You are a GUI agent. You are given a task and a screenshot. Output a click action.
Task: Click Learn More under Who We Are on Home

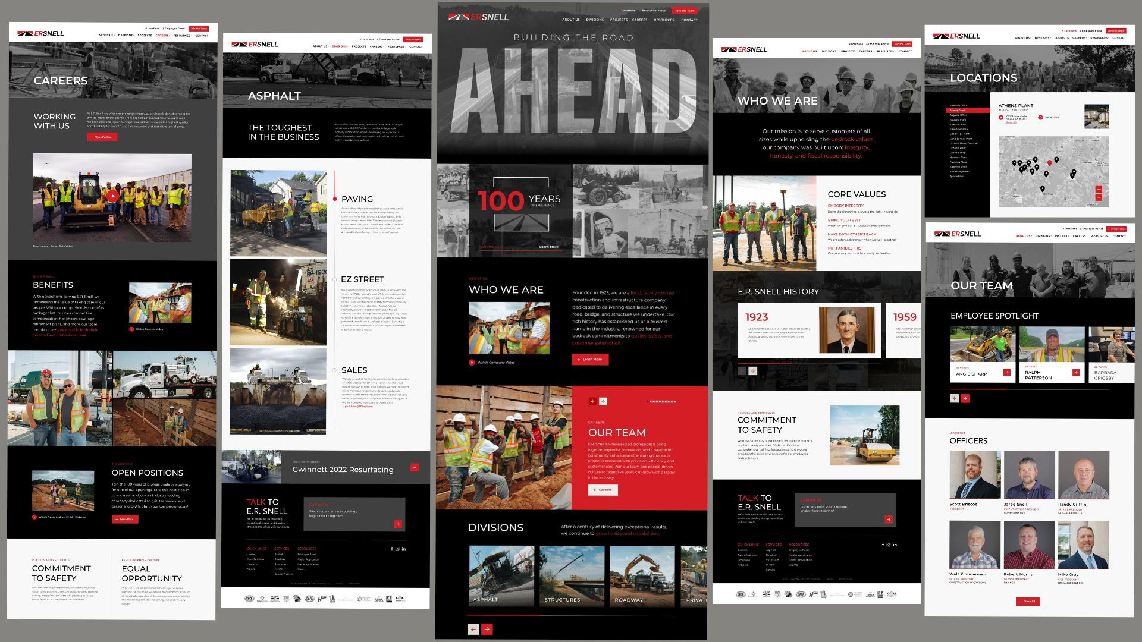tap(590, 359)
